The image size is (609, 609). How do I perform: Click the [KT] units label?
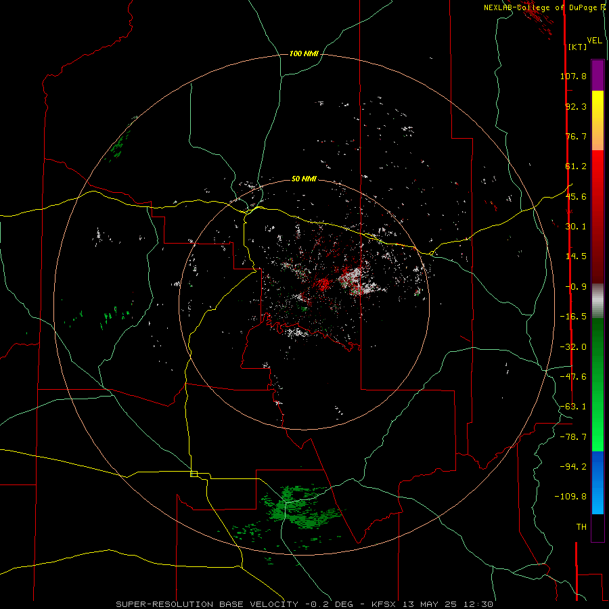[578, 47]
